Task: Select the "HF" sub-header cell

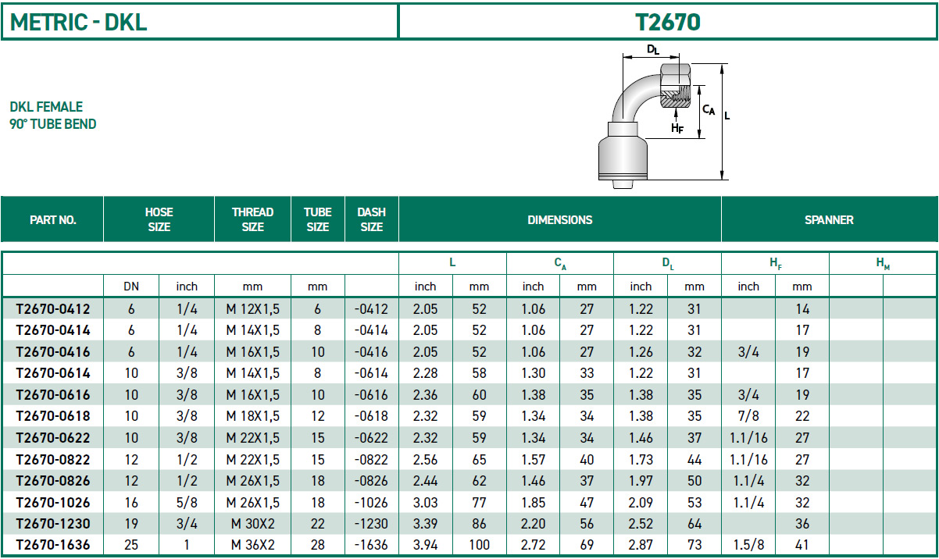Action: [775, 264]
